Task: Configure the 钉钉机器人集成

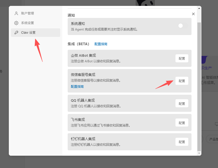Action: coord(182,142)
